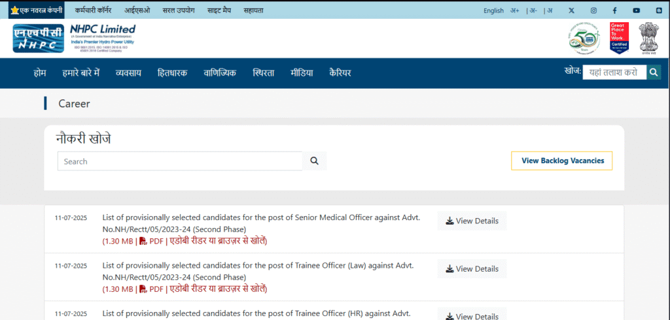Open आईएसओ top bar link
The width and height of the screenshot is (670, 320).
click(x=137, y=10)
